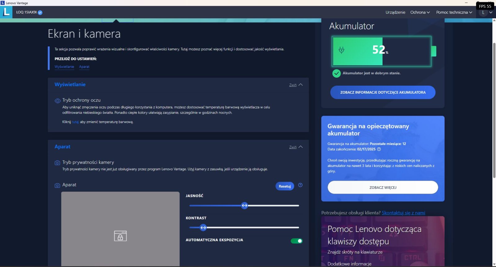Viewport: 496px width, 267px height.
Task: Open the Urządzenie menu item
Action: click(x=395, y=12)
